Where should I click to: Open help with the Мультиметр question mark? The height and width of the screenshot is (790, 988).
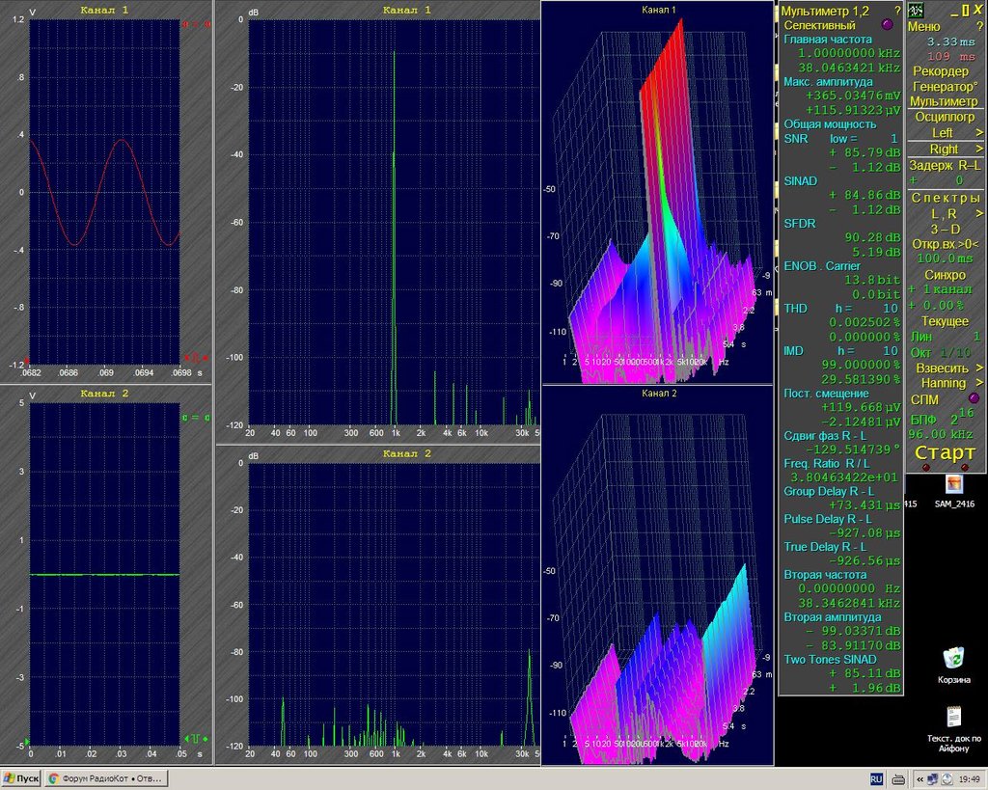click(897, 11)
